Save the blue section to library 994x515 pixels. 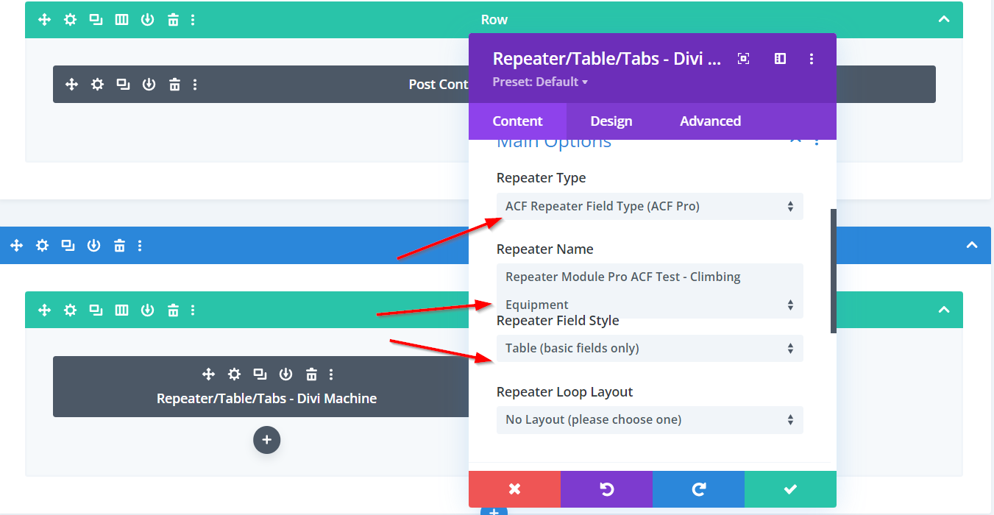[93, 246]
